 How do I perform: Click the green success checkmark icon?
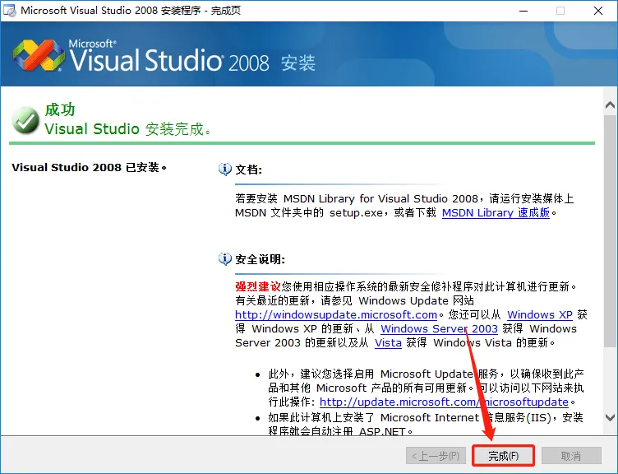(25, 120)
